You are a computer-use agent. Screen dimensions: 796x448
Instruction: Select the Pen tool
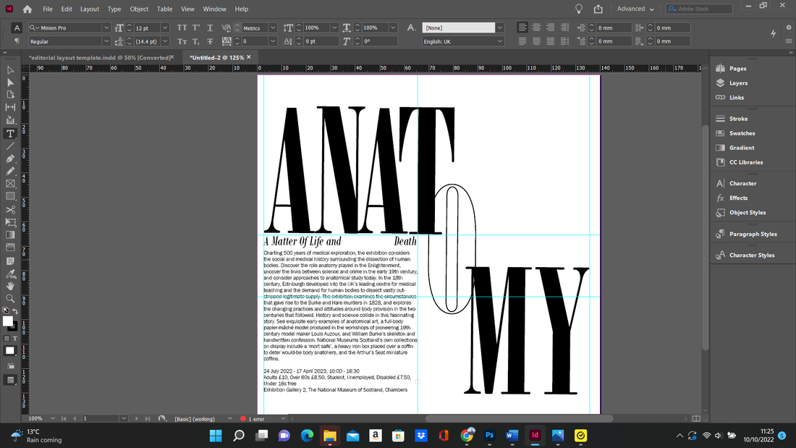[x=10, y=159]
